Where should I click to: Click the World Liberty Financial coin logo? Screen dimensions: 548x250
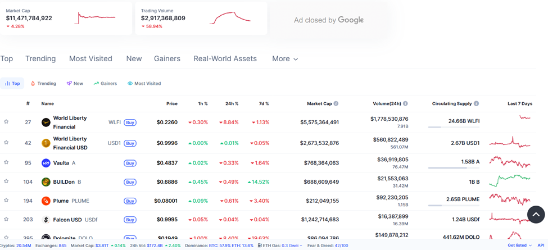pos(46,122)
